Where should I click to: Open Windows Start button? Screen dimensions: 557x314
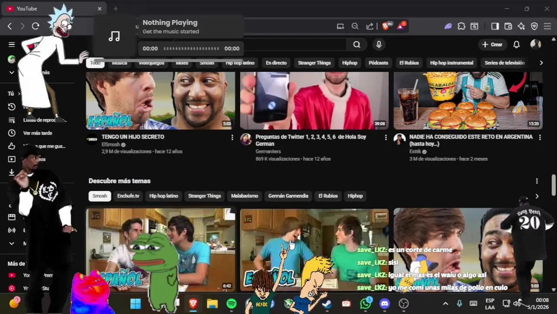click(135, 304)
